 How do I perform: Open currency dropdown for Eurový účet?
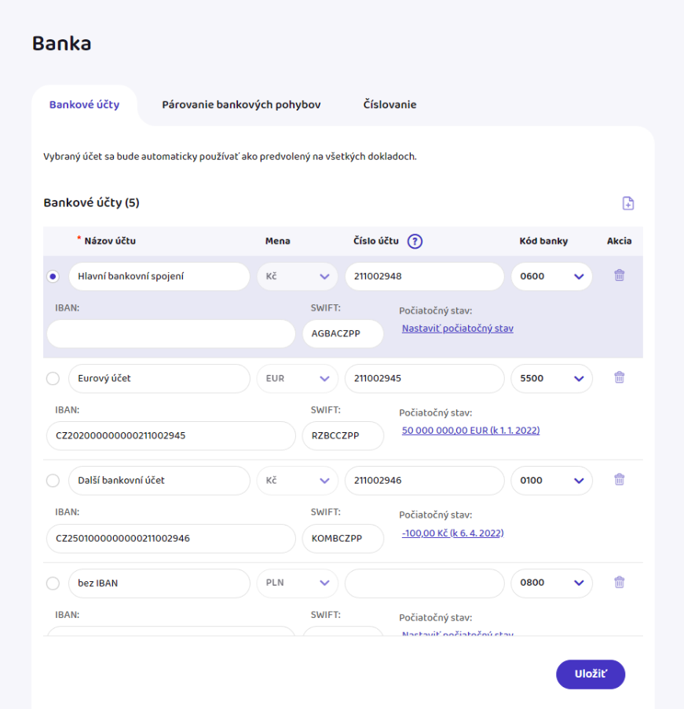298,378
